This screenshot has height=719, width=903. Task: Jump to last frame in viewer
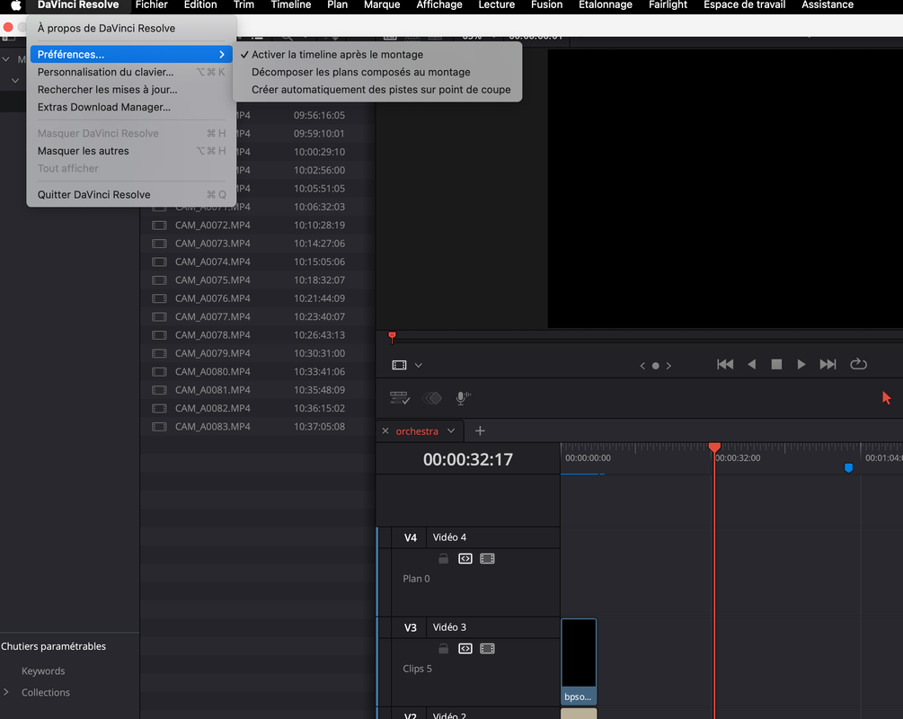coord(828,364)
